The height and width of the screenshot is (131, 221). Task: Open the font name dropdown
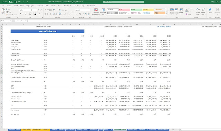(31, 10)
